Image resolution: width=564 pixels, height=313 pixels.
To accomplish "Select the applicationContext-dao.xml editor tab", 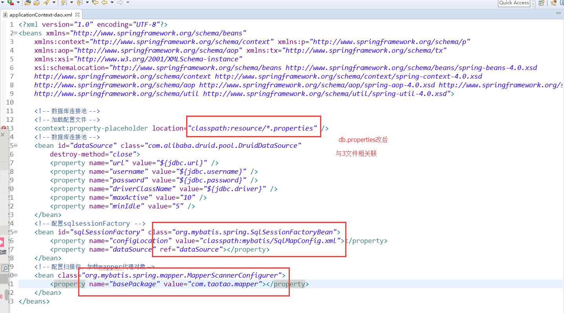I will point(41,15).
